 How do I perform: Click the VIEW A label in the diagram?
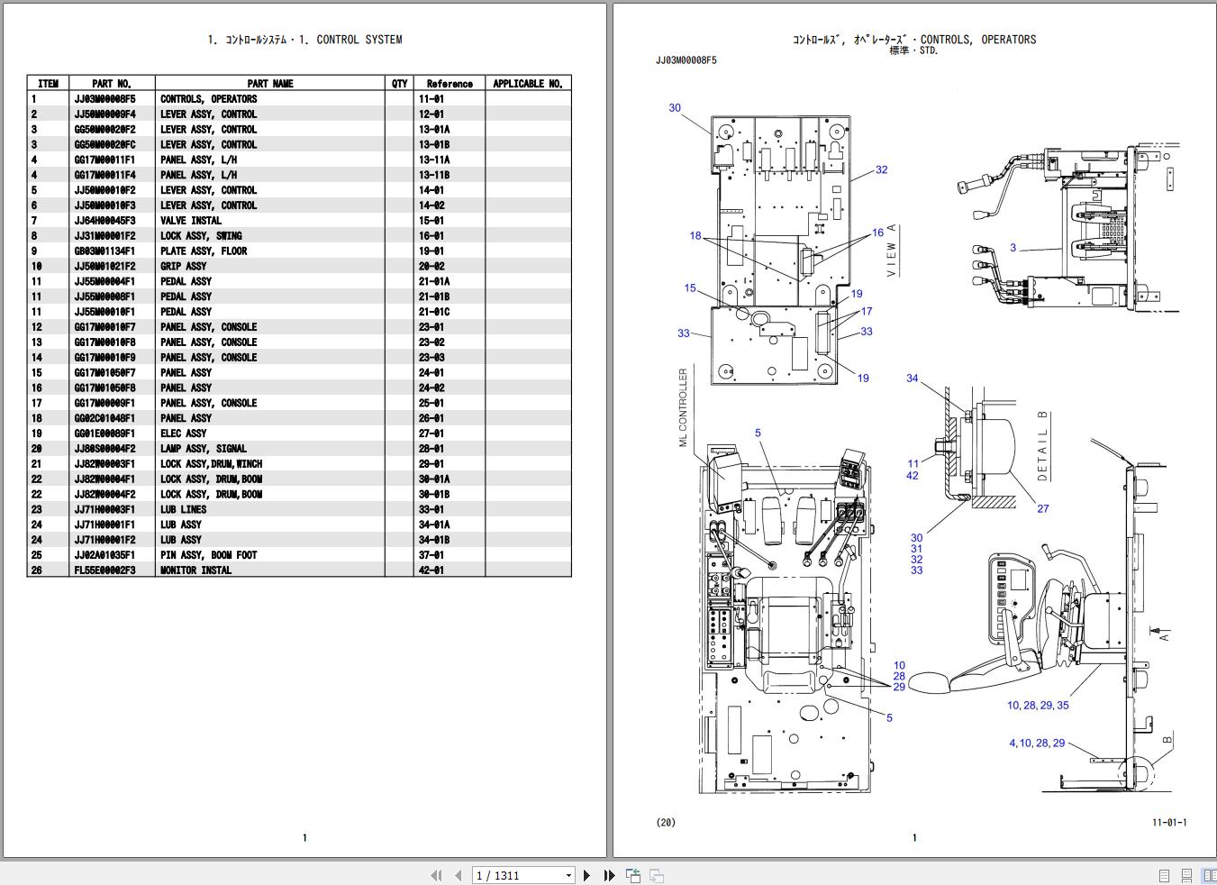point(892,250)
